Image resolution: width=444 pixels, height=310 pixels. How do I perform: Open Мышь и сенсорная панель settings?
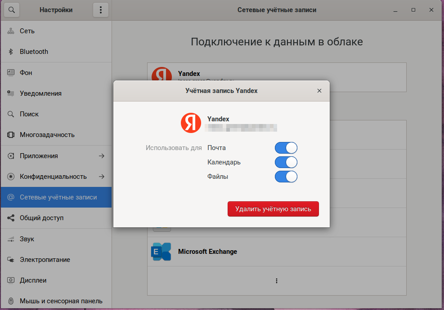pyautogui.click(x=61, y=301)
